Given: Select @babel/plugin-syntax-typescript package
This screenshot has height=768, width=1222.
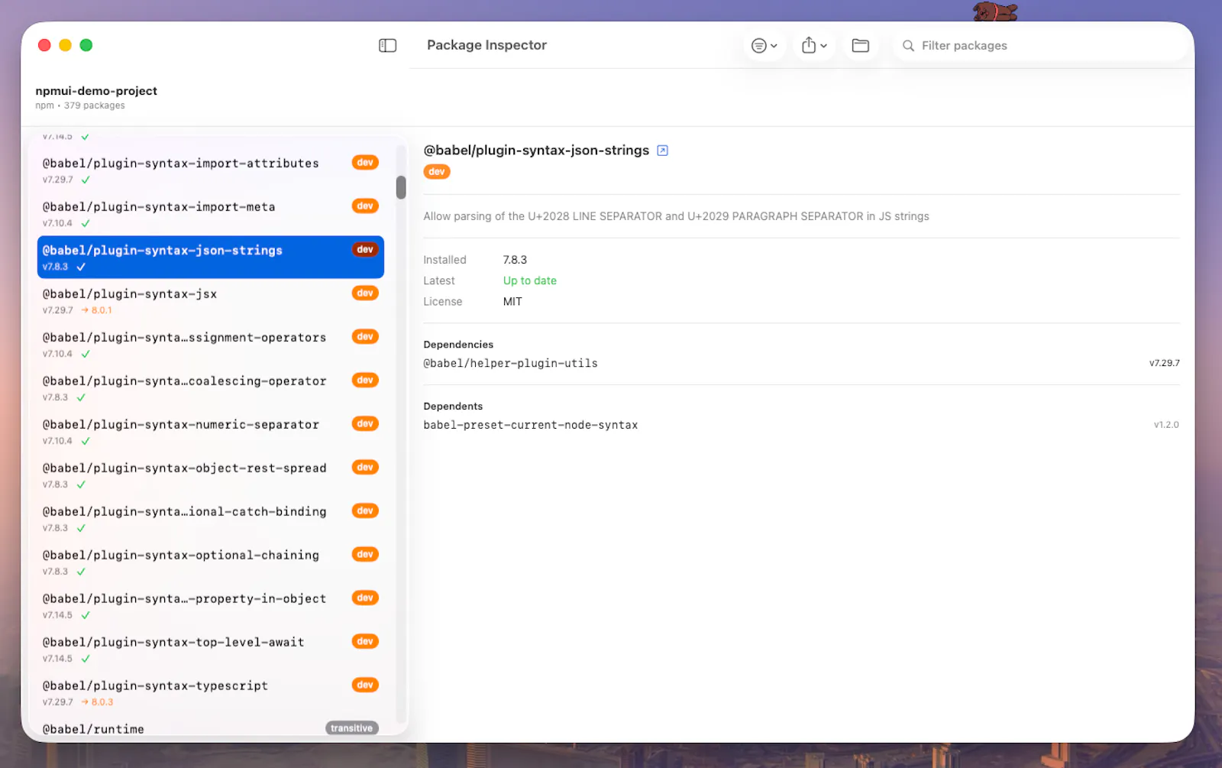Looking at the screenshot, I should point(210,693).
